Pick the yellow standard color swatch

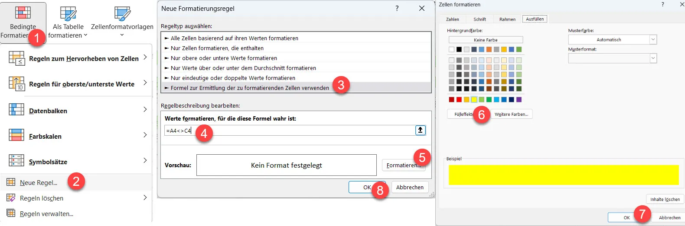tap(474, 100)
